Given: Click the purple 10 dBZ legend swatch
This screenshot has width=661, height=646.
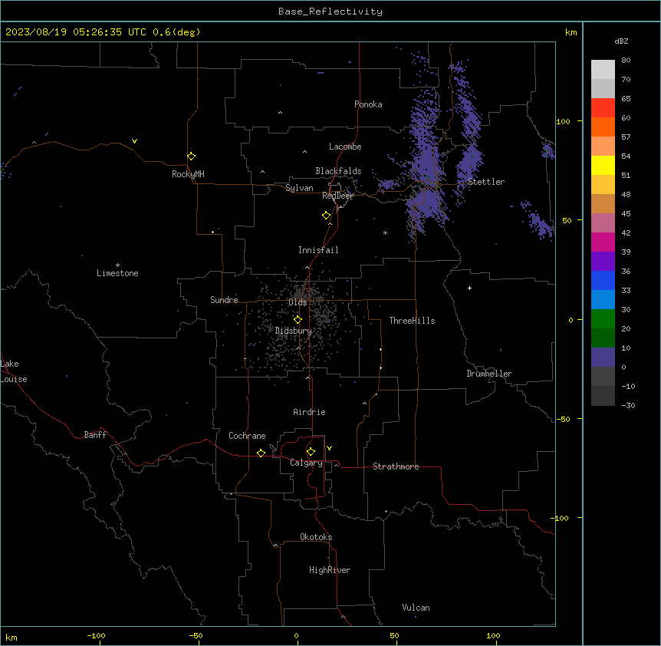Looking at the screenshot, I should 603,358.
